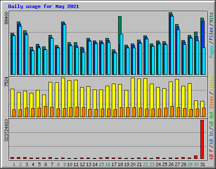Click day 26 on the x-axis
216x169 pixels.
pos(171,164)
